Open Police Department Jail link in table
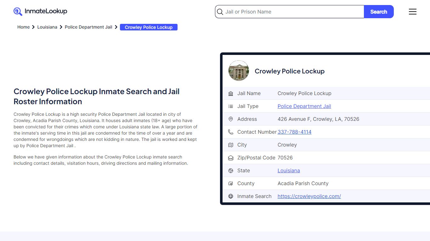 pyautogui.click(x=304, y=106)
